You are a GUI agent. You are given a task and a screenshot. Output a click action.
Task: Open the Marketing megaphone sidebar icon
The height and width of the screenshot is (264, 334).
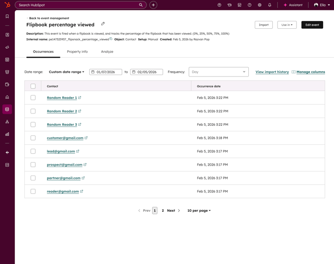(x=7, y=47)
